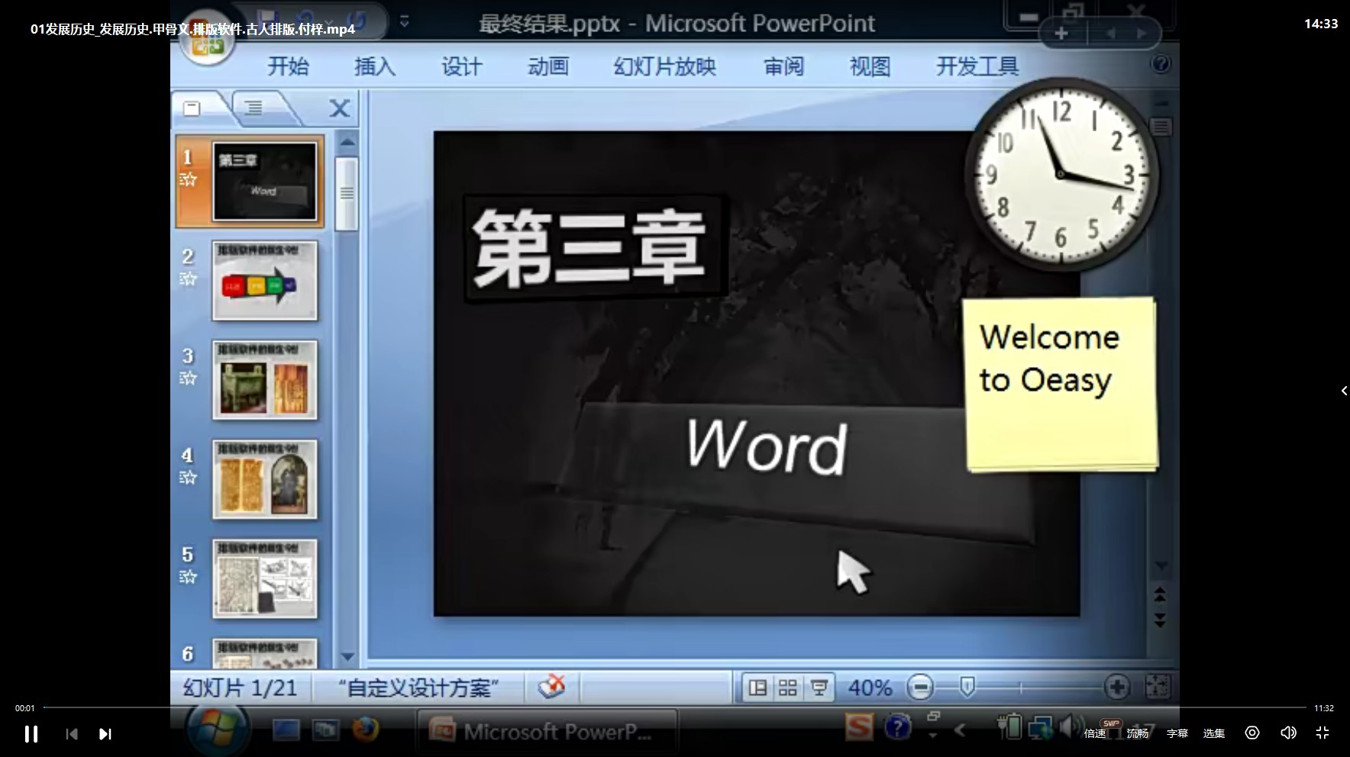Viewport: 1350px width, 757px height.
Task: Select slide 4 thumbnail
Action: tap(264, 479)
